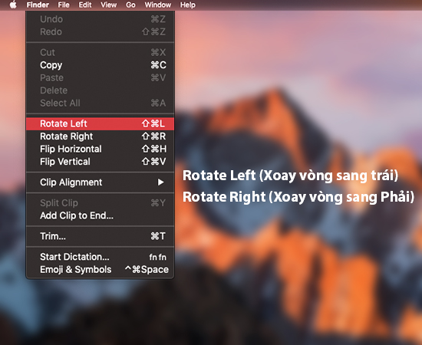This screenshot has height=345, width=422.
Task: Choose Rotate Right from the menu
Action: [100, 136]
